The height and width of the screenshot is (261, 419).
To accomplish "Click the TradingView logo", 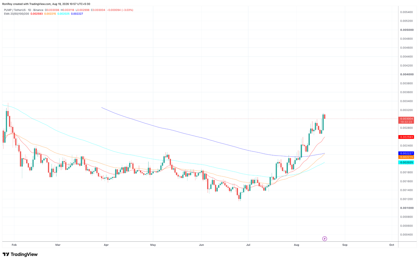I will (20, 254).
